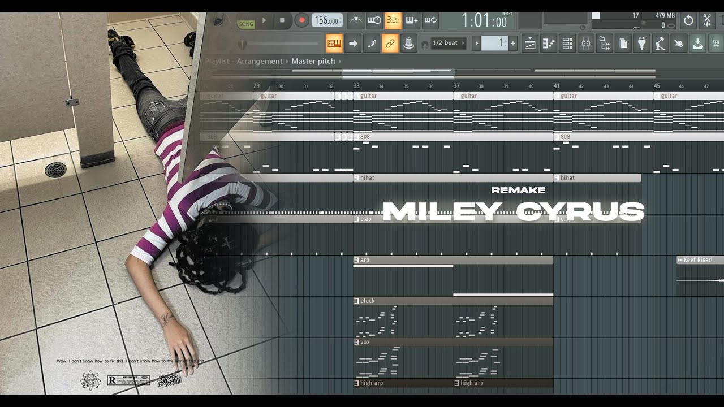Toggle loop recording
Viewport: 724px width, 407px height.
coord(430,21)
